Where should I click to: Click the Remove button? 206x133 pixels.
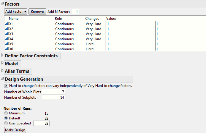pyautogui.click(x=37, y=12)
